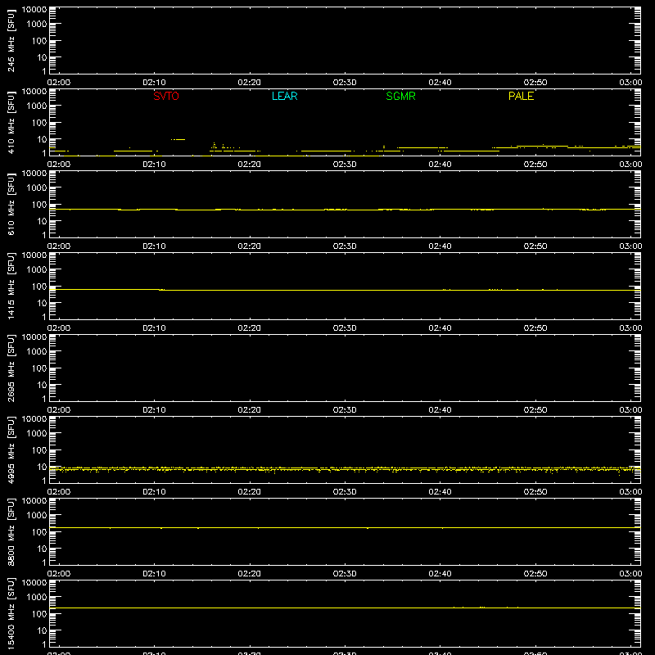Click the 1415 MHz yellow flux trace
This screenshot has height=655, width=655.
coord(345,290)
